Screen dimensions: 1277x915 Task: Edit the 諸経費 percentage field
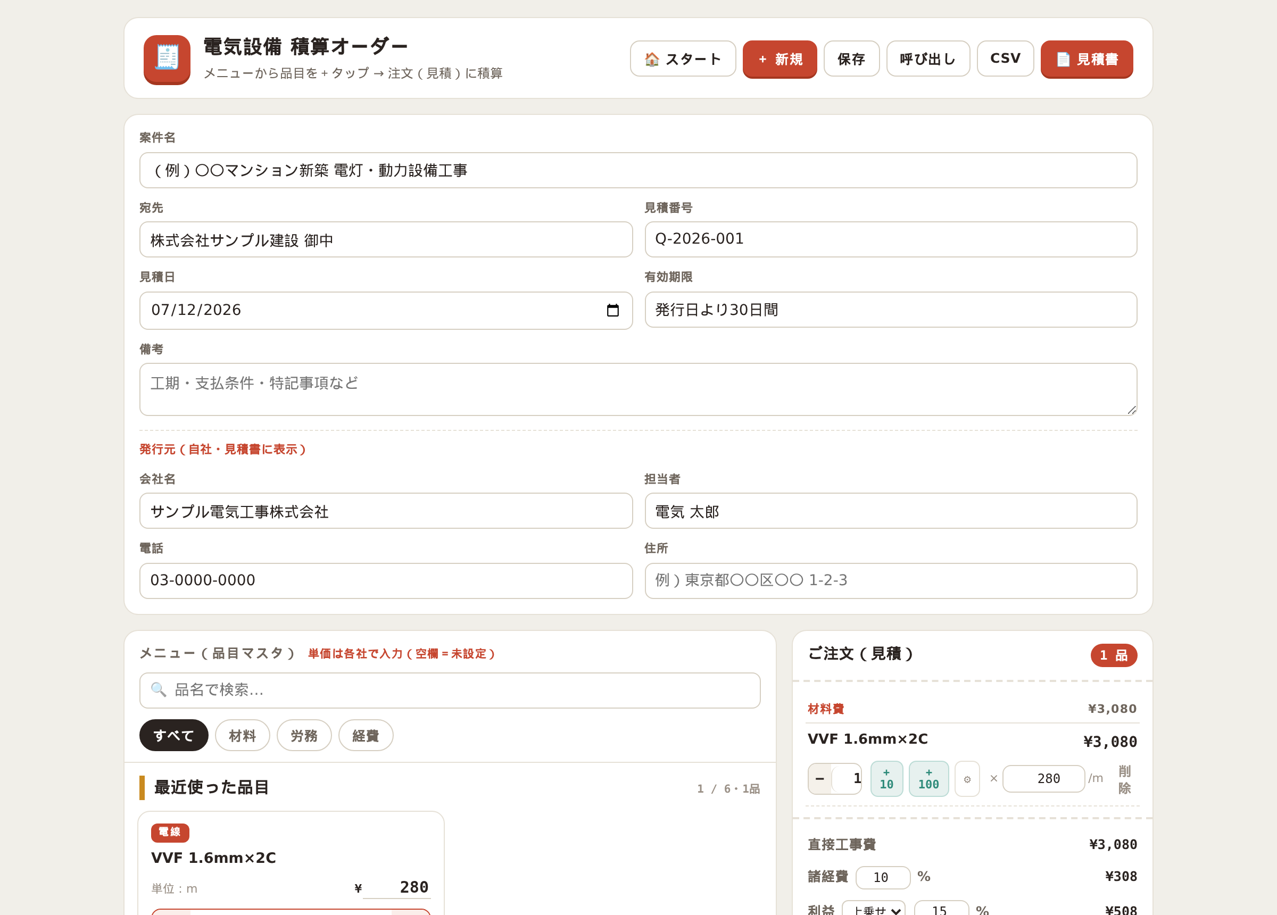pyautogui.click(x=882, y=877)
